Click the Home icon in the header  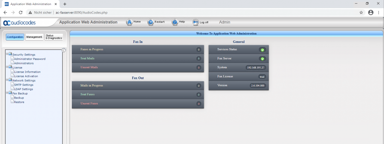tap(129, 22)
